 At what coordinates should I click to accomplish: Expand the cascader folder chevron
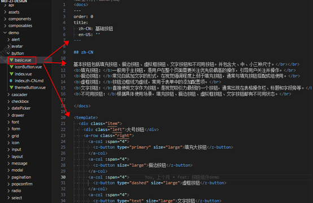pyautogui.click(x=8, y=94)
